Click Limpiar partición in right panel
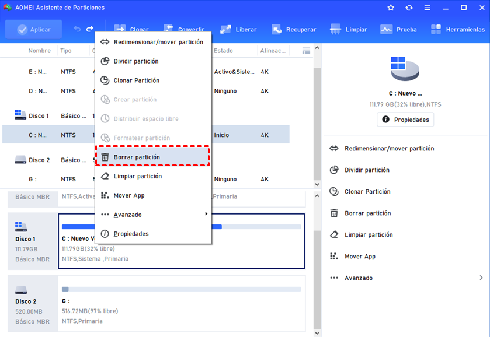Viewport: 490px width, 337px height. click(x=369, y=234)
